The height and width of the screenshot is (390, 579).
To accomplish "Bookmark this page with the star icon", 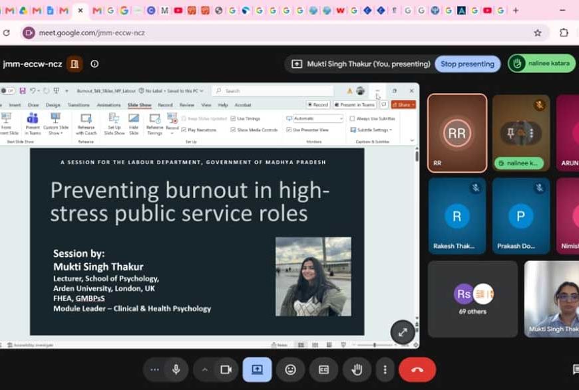I will click(x=538, y=33).
